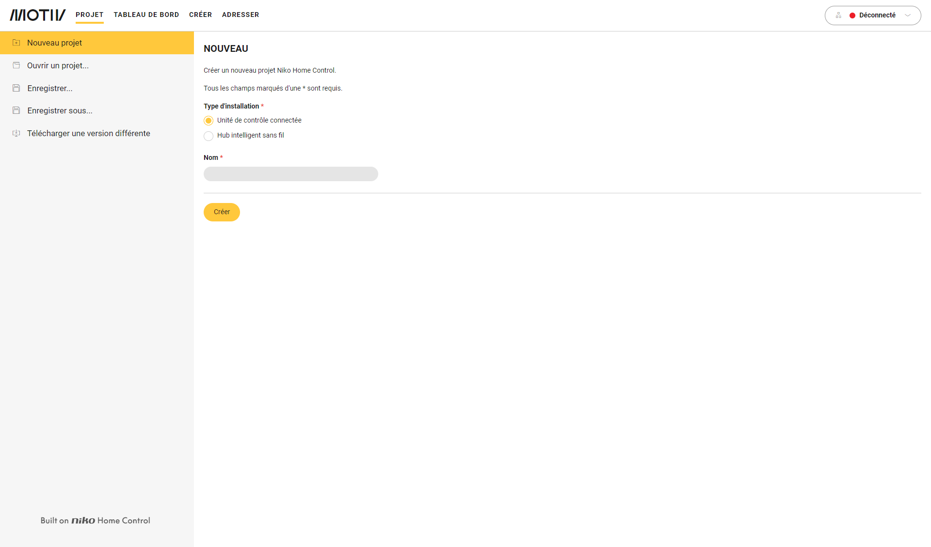Switch to the ADRESSER tab
Screen dimensions: 931x547
241,15
